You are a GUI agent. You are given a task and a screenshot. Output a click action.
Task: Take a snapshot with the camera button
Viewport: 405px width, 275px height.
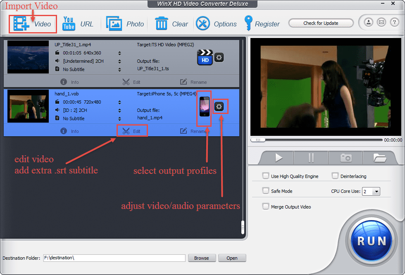coord(345,158)
